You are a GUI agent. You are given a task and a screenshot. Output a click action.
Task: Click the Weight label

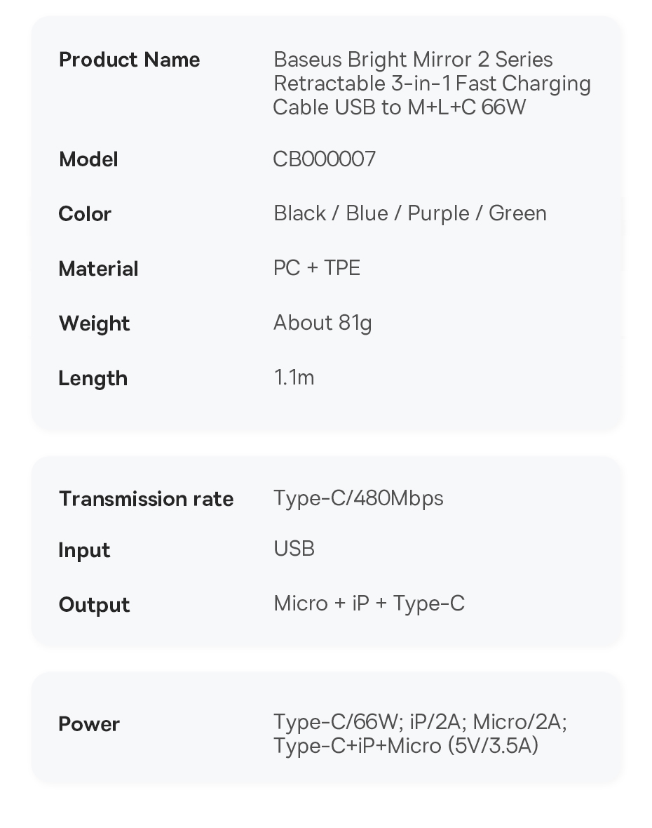tap(94, 323)
